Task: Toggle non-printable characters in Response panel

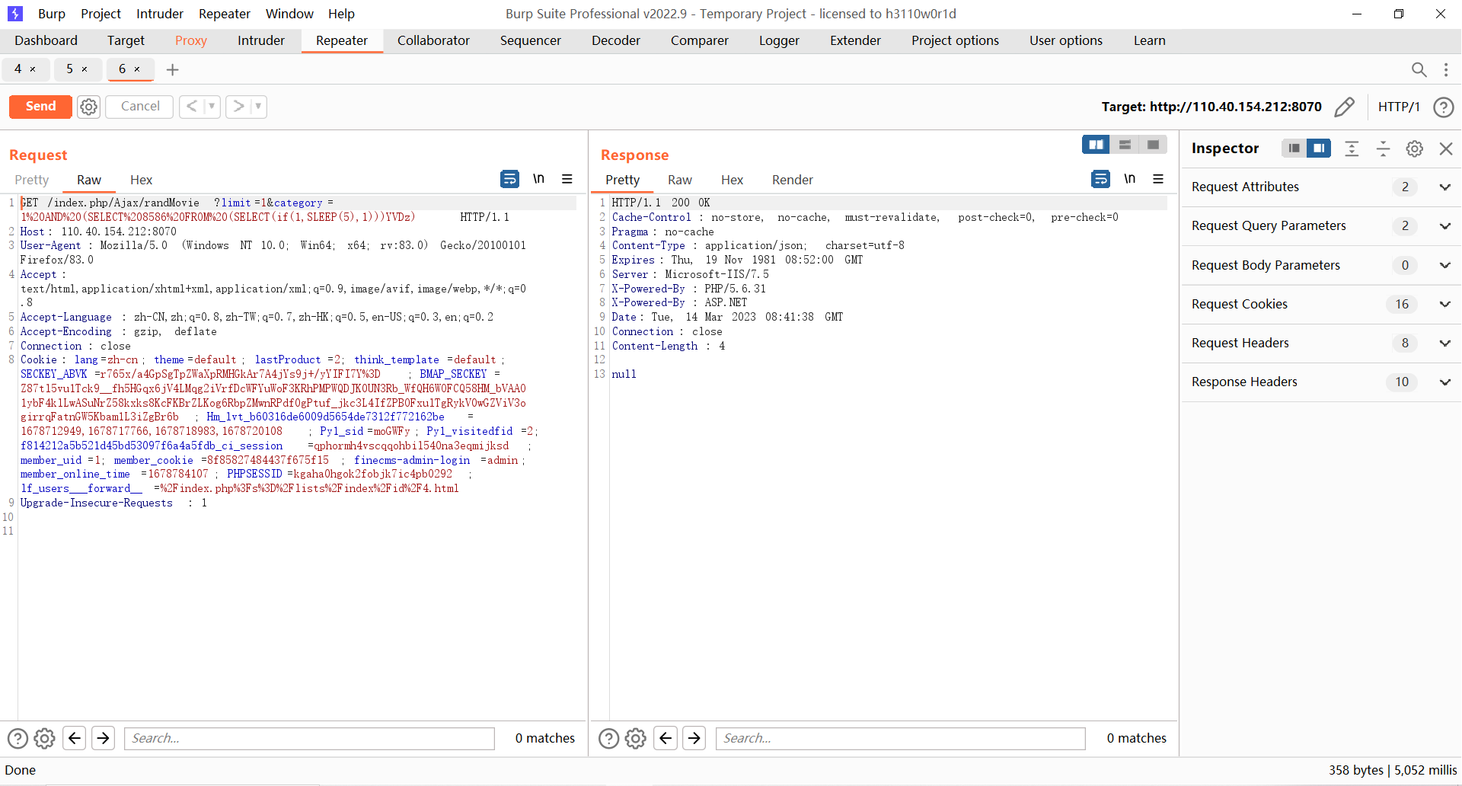Action: (x=1129, y=179)
